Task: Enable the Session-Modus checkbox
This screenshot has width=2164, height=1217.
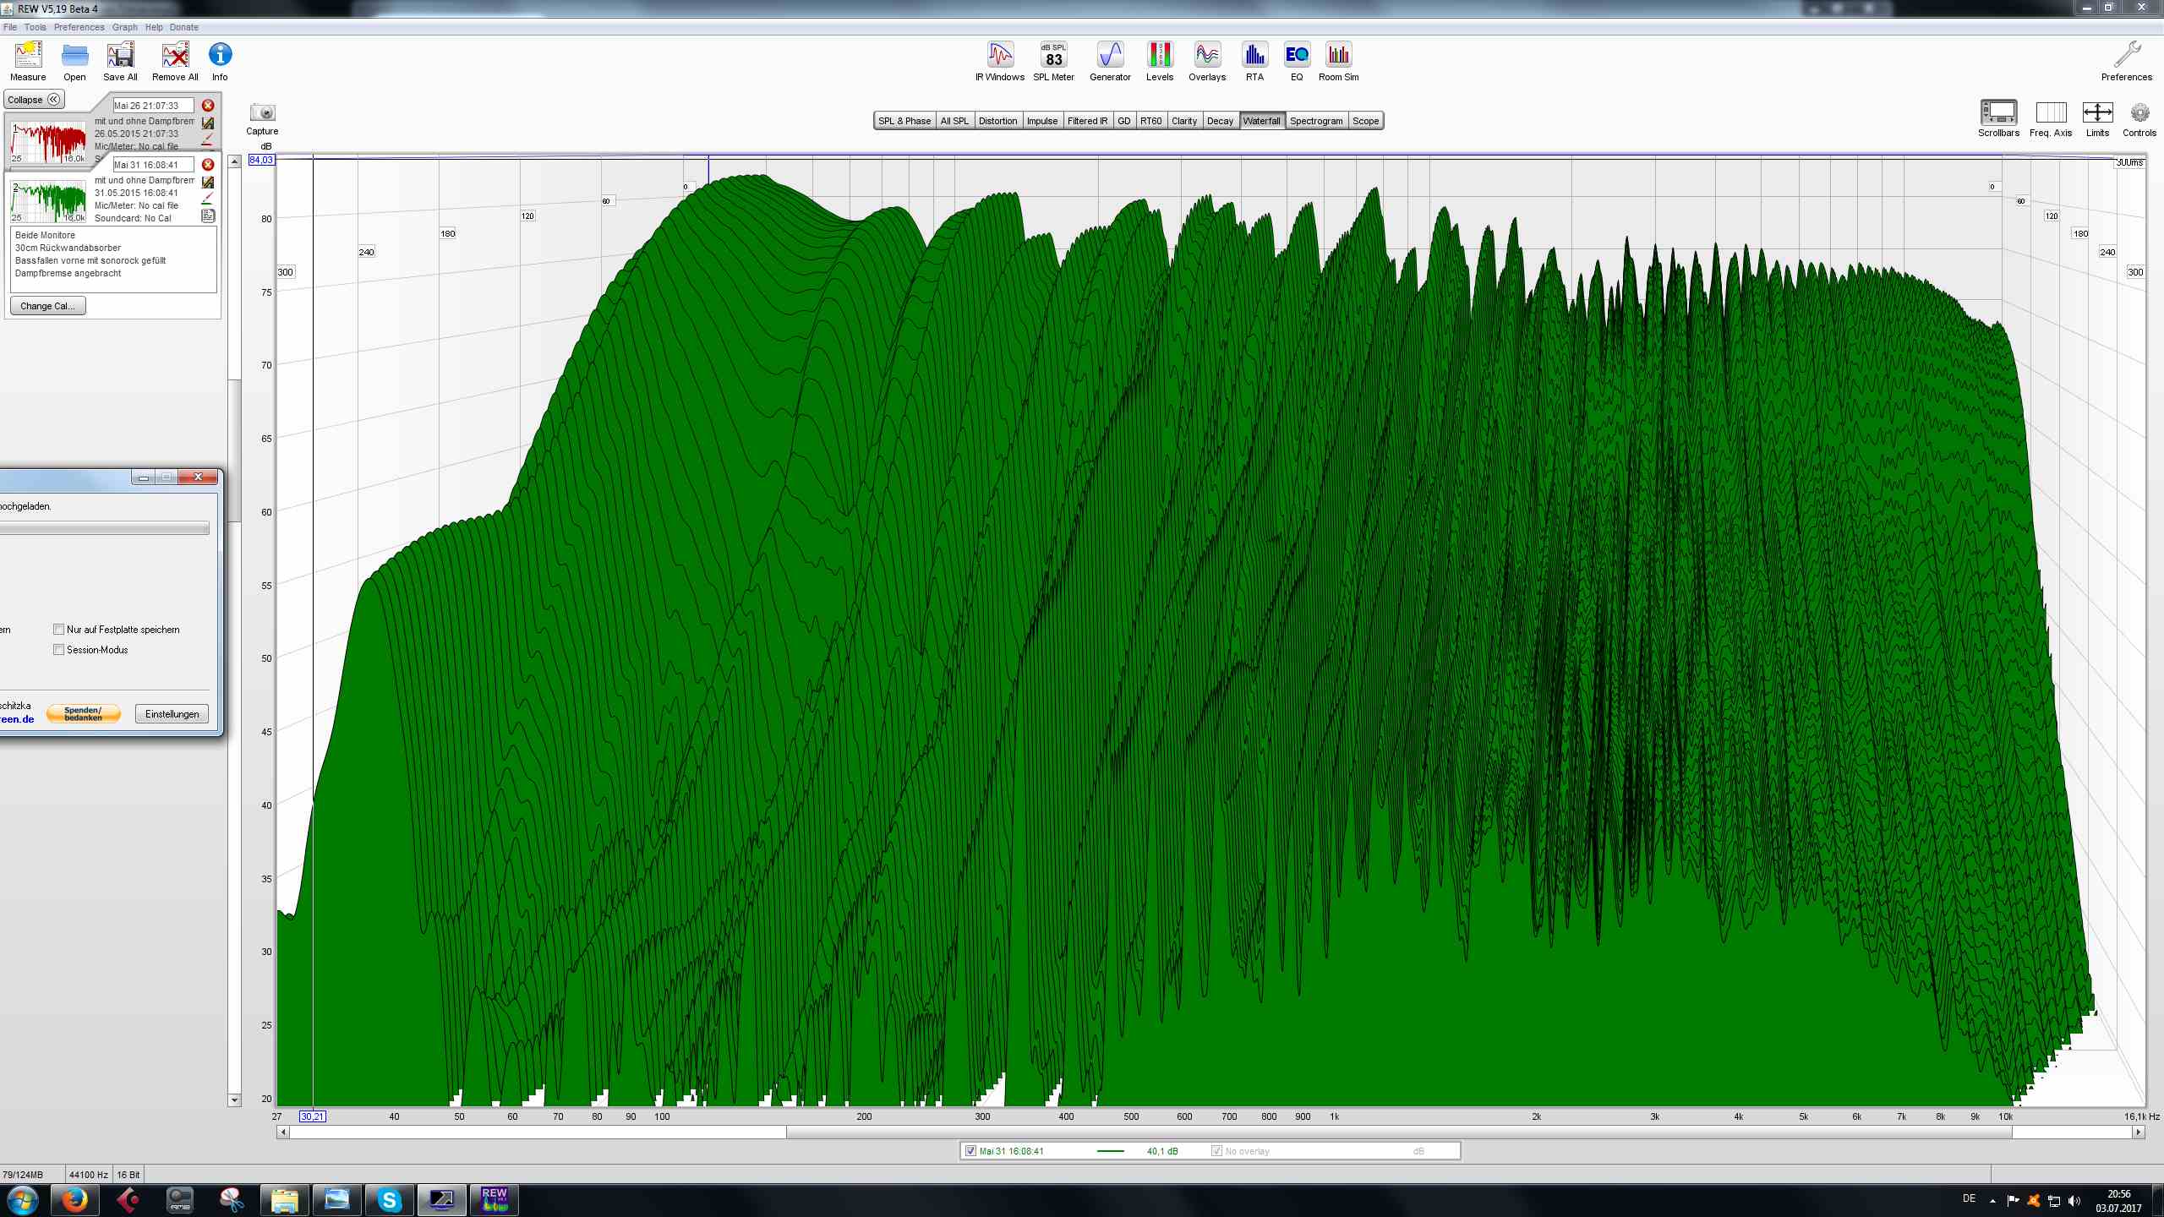Action: click(58, 650)
